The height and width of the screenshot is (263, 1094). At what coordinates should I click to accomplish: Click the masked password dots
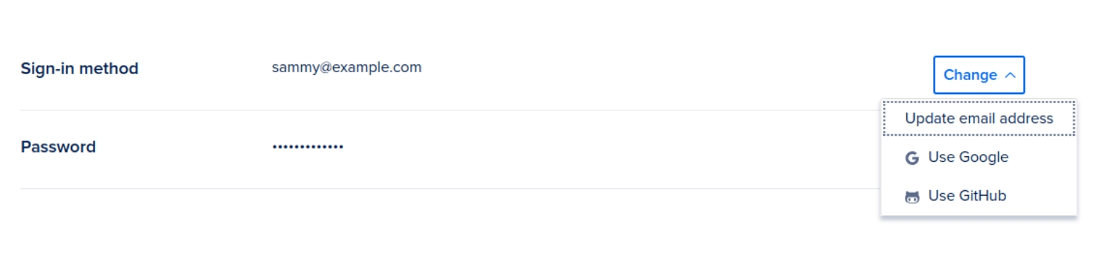308,147
